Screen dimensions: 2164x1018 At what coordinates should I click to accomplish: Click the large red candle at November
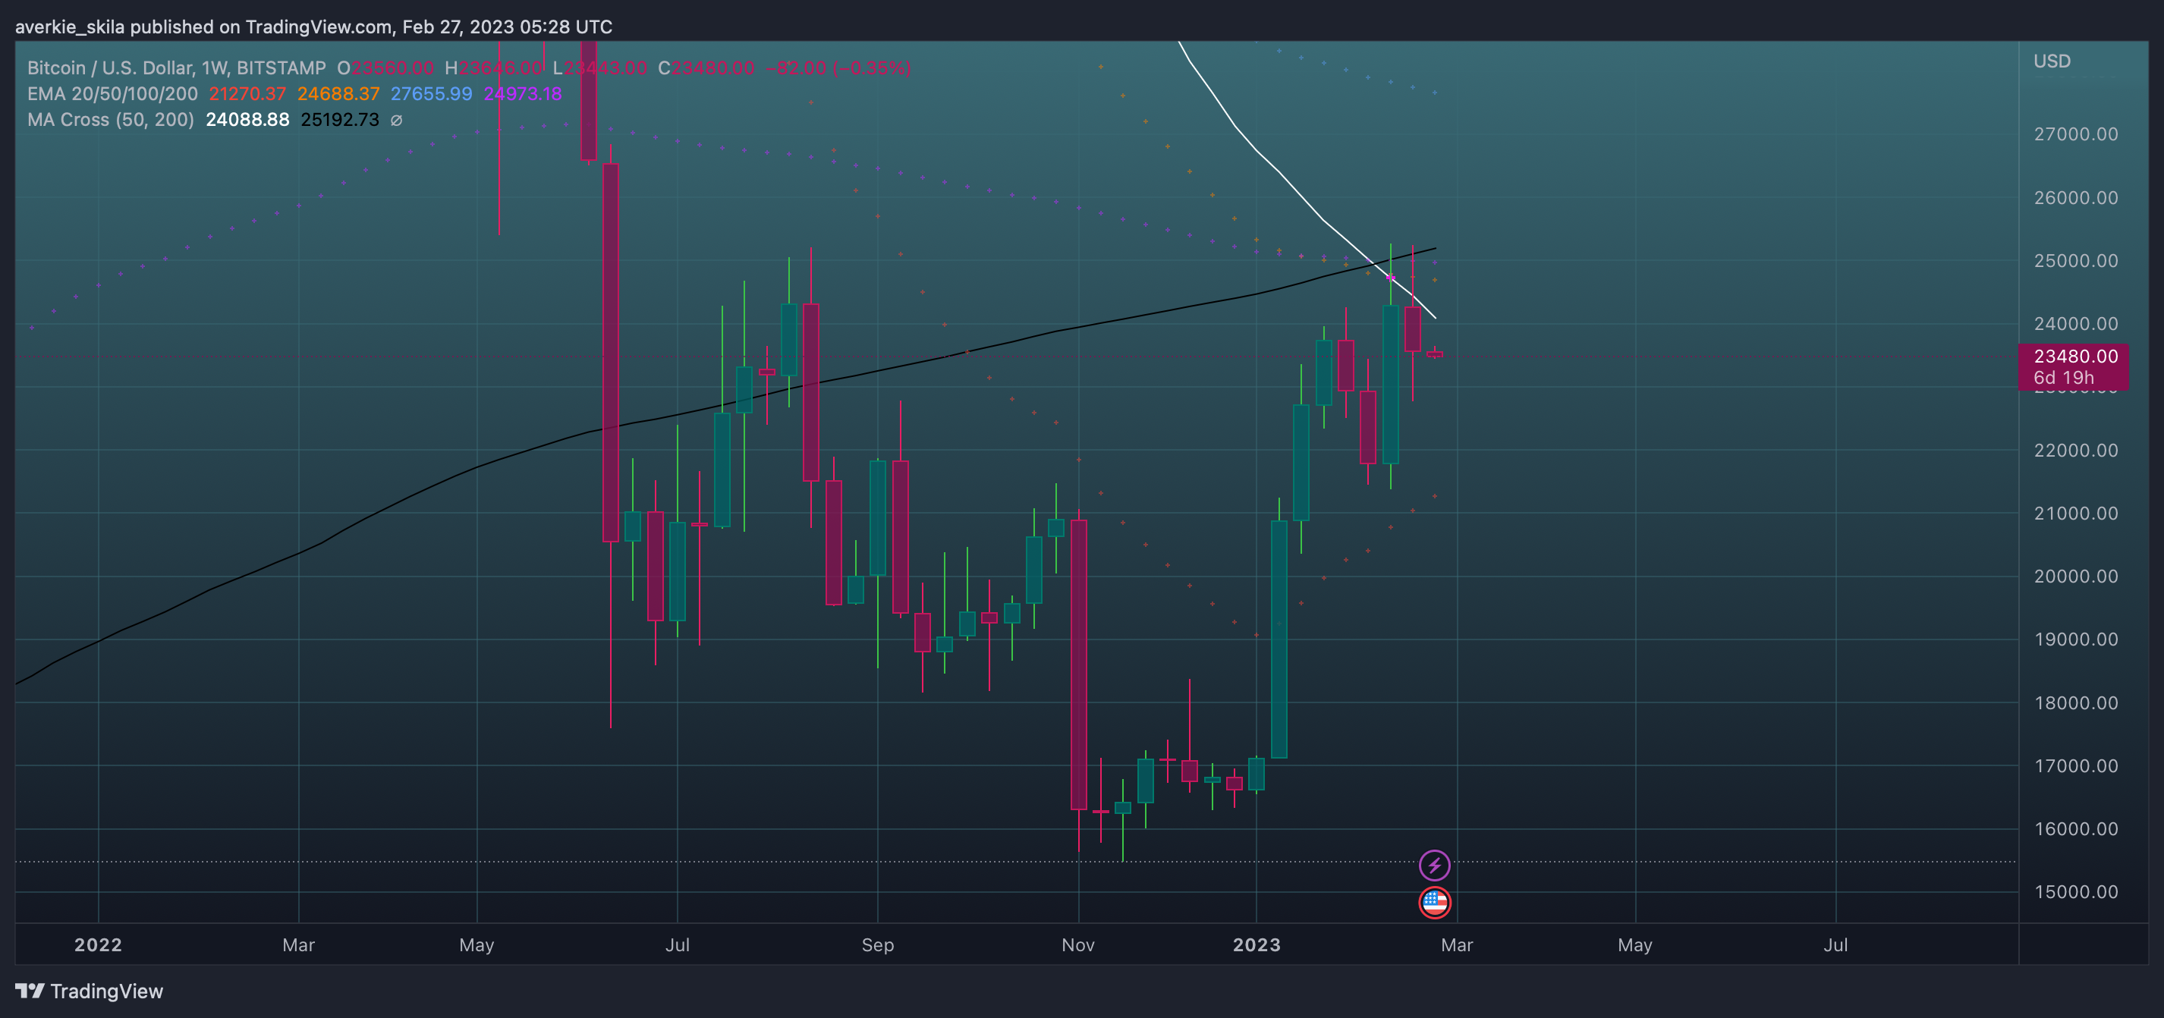pyautogui.click(x=1079, y=665)
